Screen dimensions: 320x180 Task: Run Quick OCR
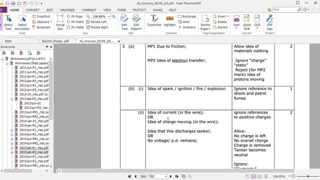(x=246, y=22)
